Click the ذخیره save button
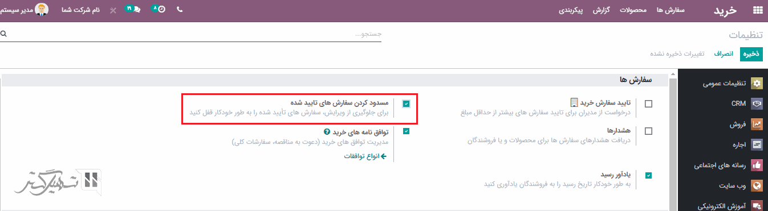The image size is (768, 211). click(x=751, y=54)
